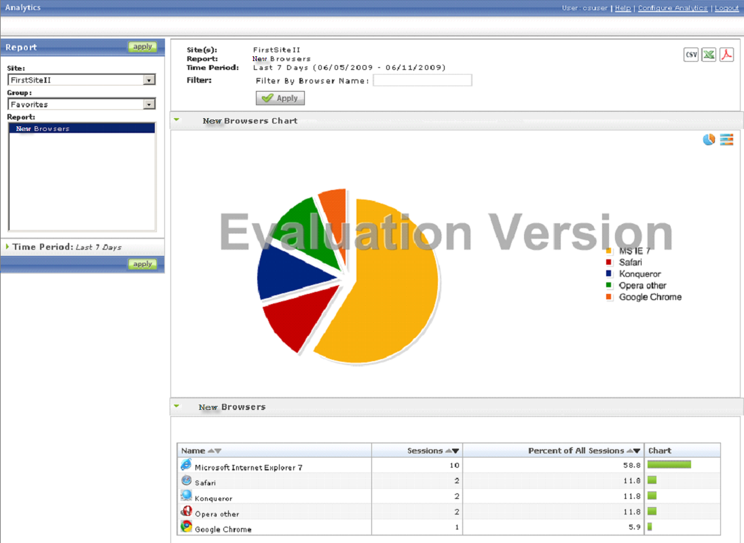Open the Help link
Screen dimensions: 744x543
[x=622, y=8]
